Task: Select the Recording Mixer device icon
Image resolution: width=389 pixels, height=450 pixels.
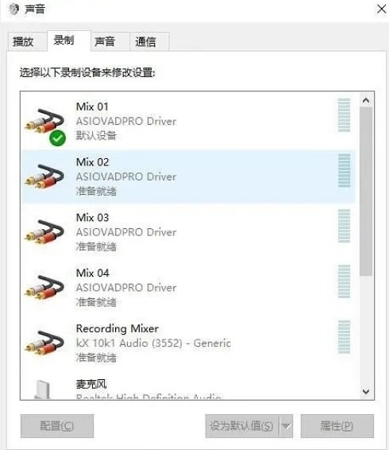Action: [44, 343]
